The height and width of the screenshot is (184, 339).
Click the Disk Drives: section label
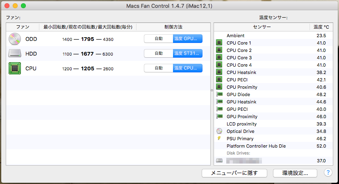pyautogui.click(x=238, y=153)
